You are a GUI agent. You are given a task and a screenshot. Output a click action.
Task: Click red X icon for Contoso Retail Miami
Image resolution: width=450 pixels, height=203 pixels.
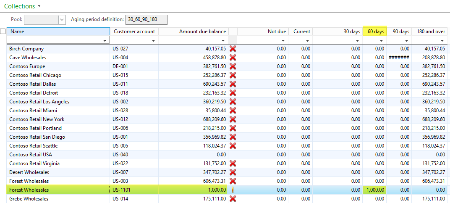(233, 111)
